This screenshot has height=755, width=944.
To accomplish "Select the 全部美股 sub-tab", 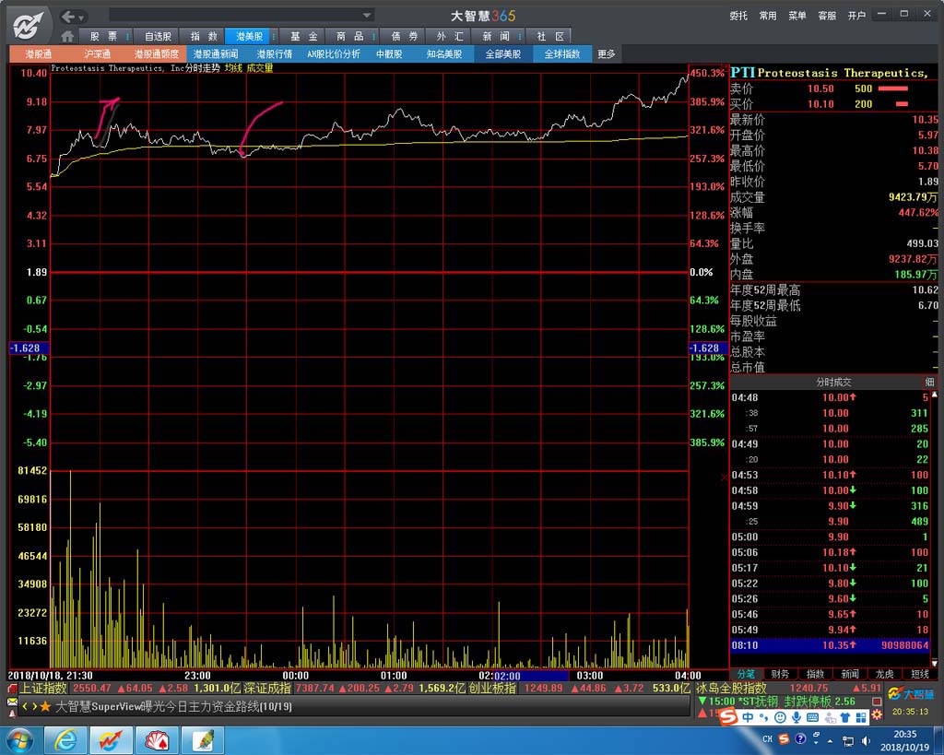I will (503, 54).
